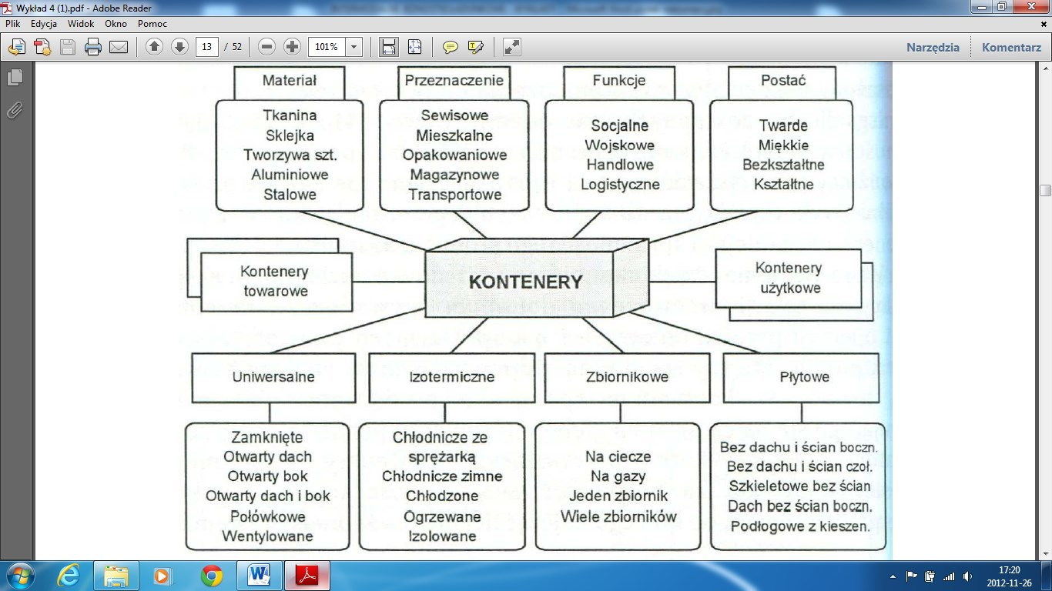The height and width of the screenshot is (591, 1052).
Task: Zoom in with the plus button
Action: (292, 47)
